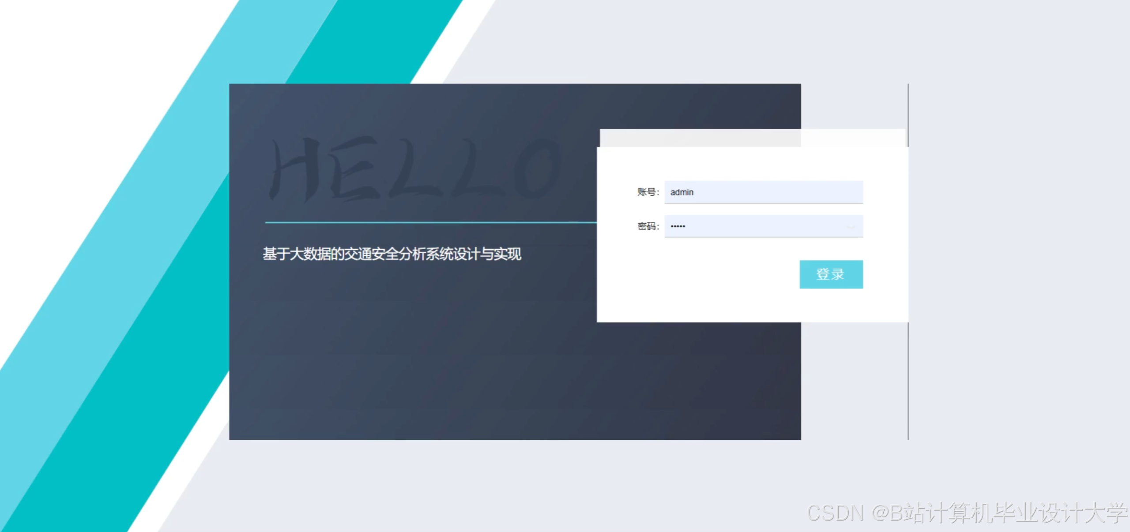Screen dimensions: 1130x532
Task: Select the 密码 field label
Action: point(647,226)
